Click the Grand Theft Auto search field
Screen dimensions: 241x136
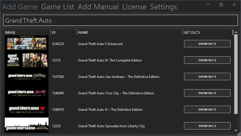(x=120, y=20)
